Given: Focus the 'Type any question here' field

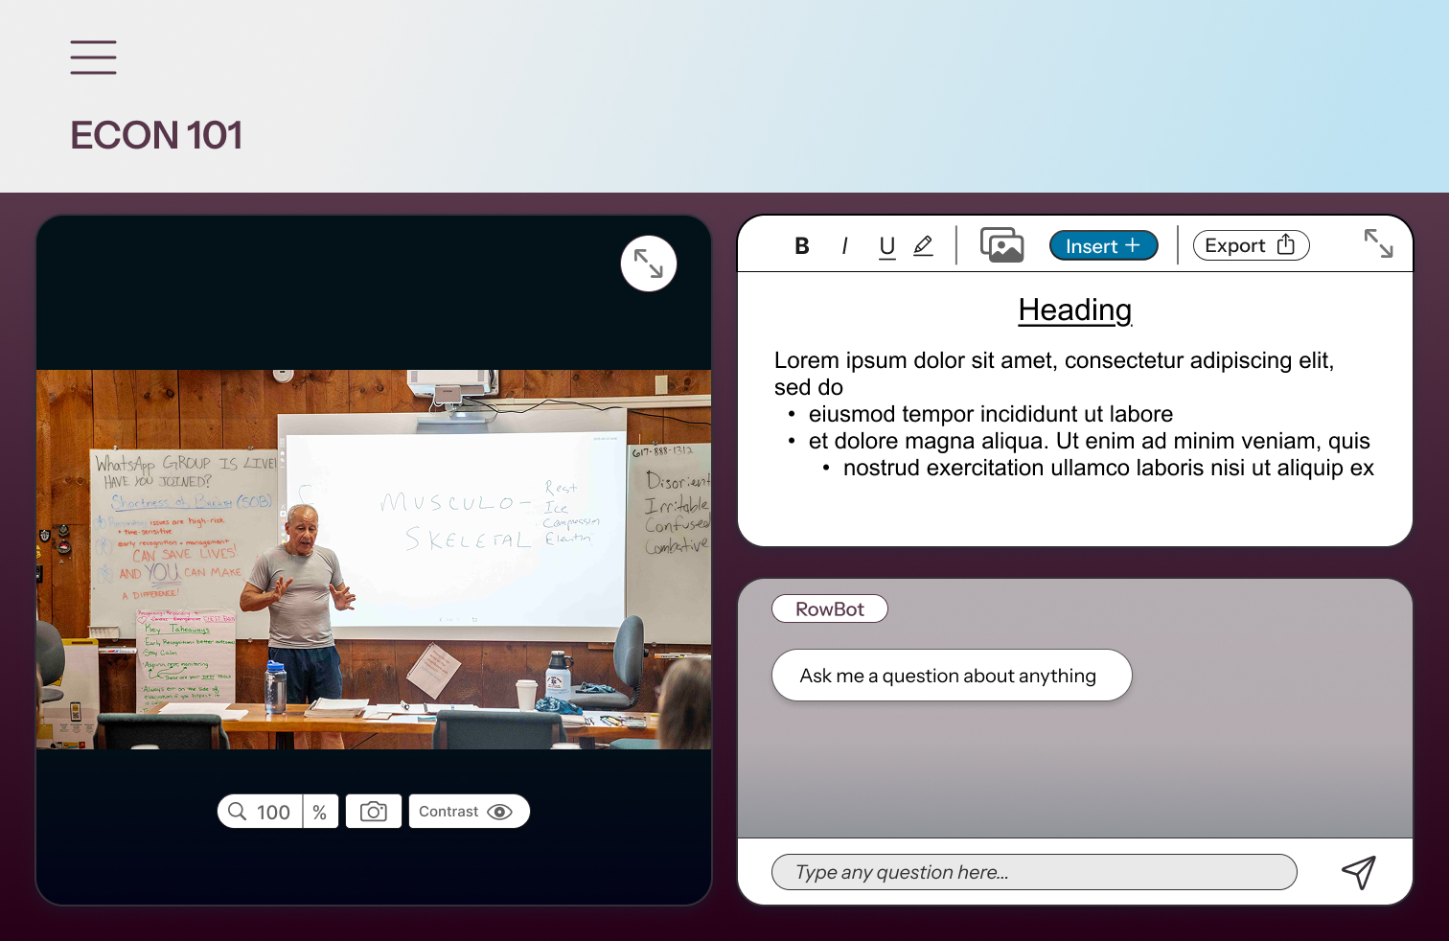Looking at the screenshot, I should pyautogui.click(x=1033, y=872).
